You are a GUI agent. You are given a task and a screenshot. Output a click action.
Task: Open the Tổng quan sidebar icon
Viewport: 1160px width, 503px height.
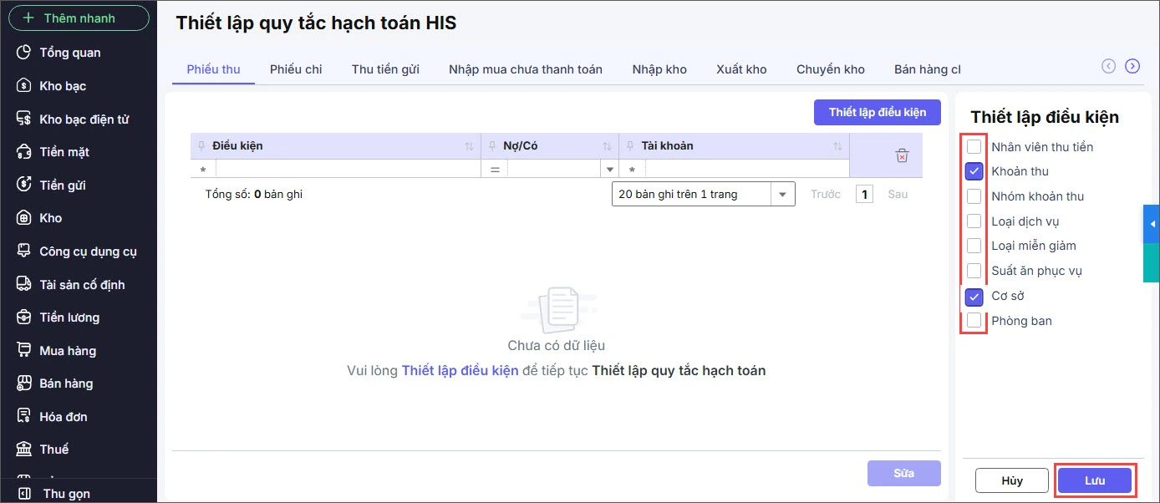(x=24, y=53)
